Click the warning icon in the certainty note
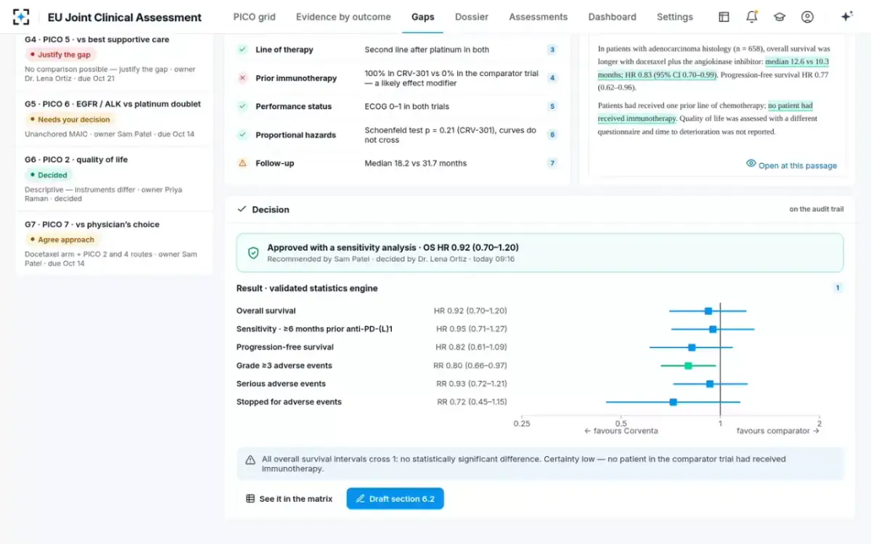 pyautogui.click(x=250, y=460)
